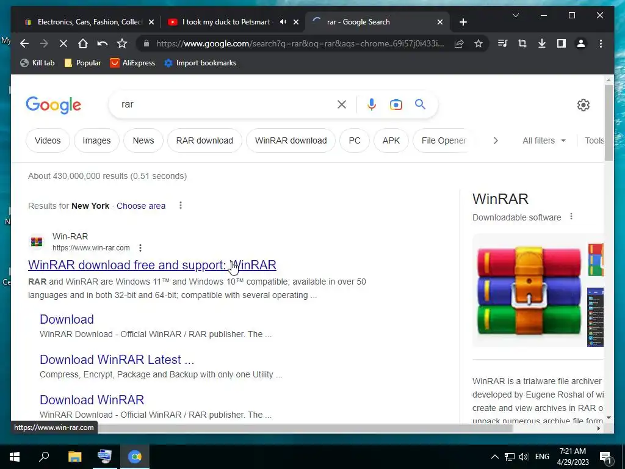Image resolution: width=625 pixels, height=469 pixels.
Task: Filter results by Videos
Action: (48, 140)
